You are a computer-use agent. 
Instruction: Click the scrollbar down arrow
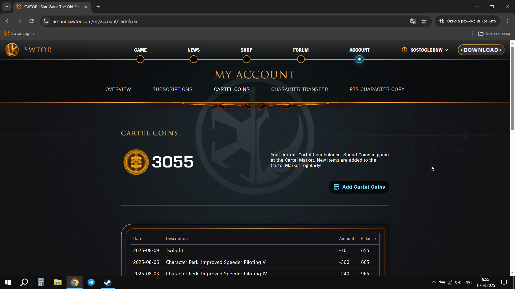tap(512, 273)
